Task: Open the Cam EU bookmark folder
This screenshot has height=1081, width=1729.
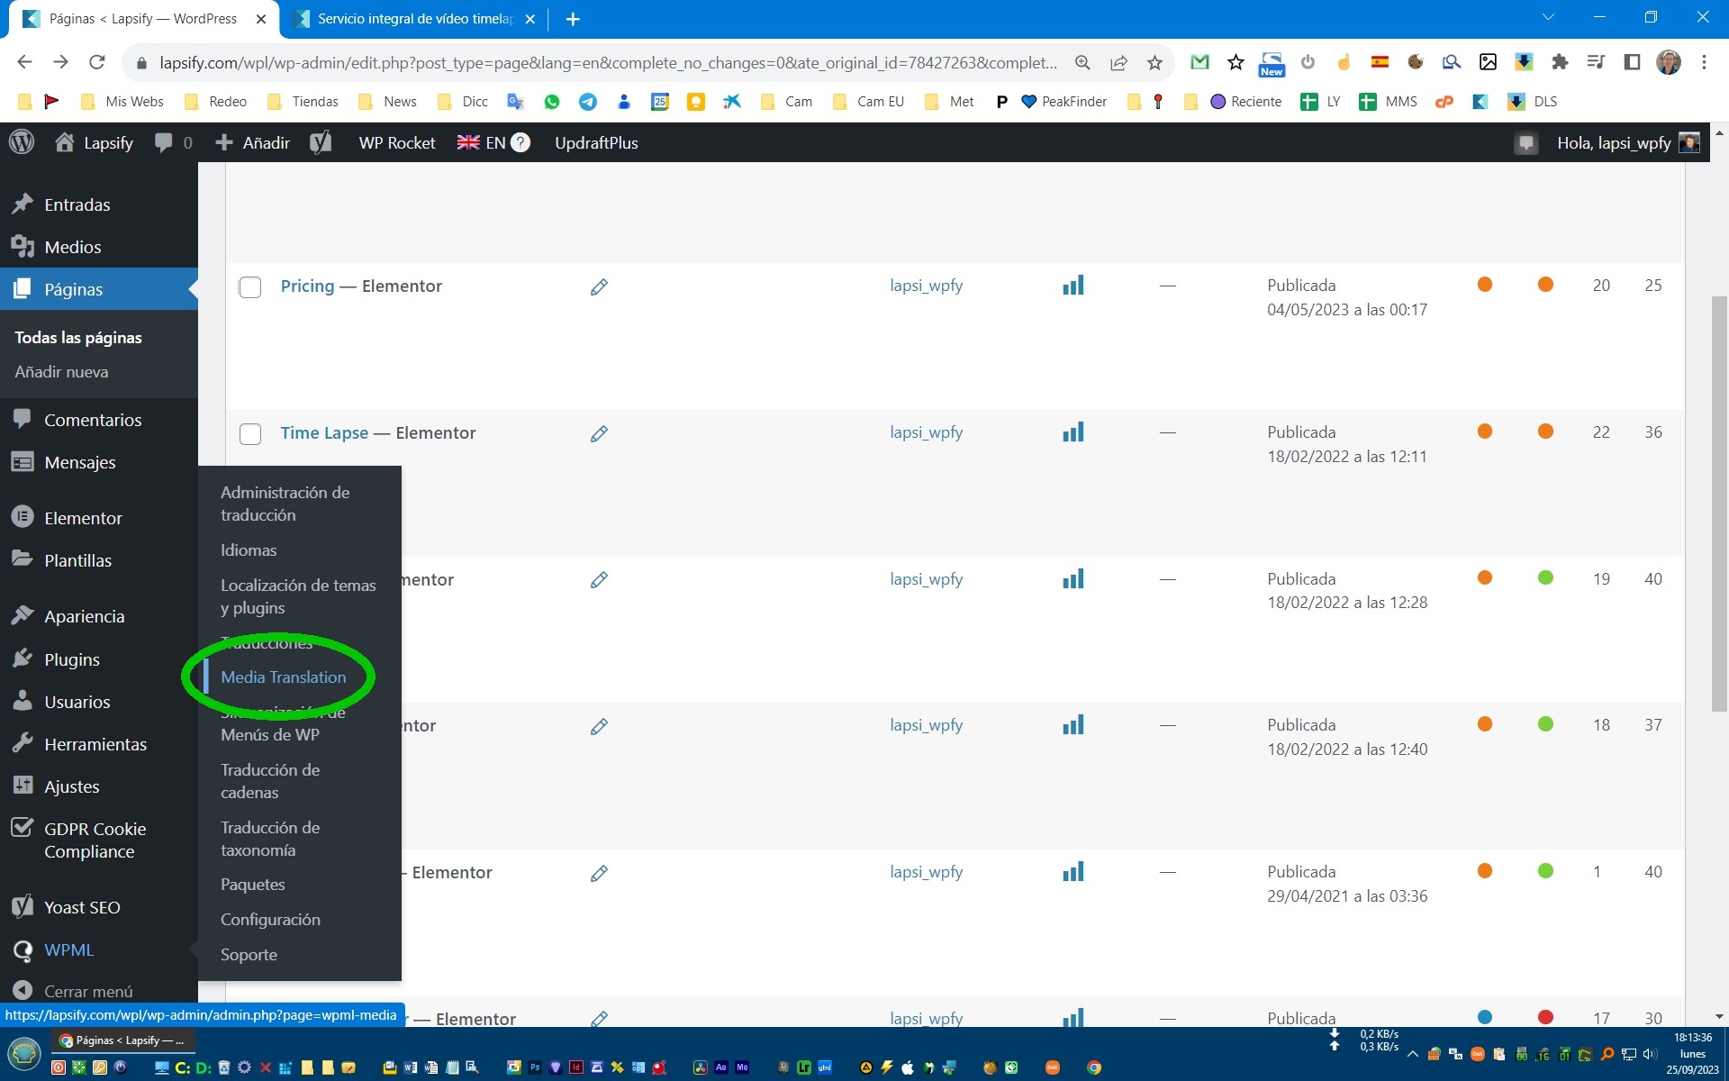Action: 869,102
